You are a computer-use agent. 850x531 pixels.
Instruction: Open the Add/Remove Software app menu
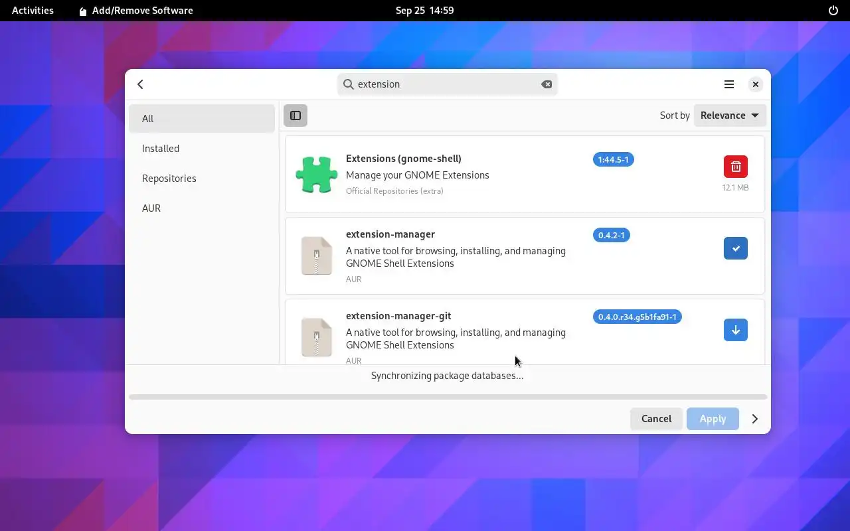click(135, 10)
